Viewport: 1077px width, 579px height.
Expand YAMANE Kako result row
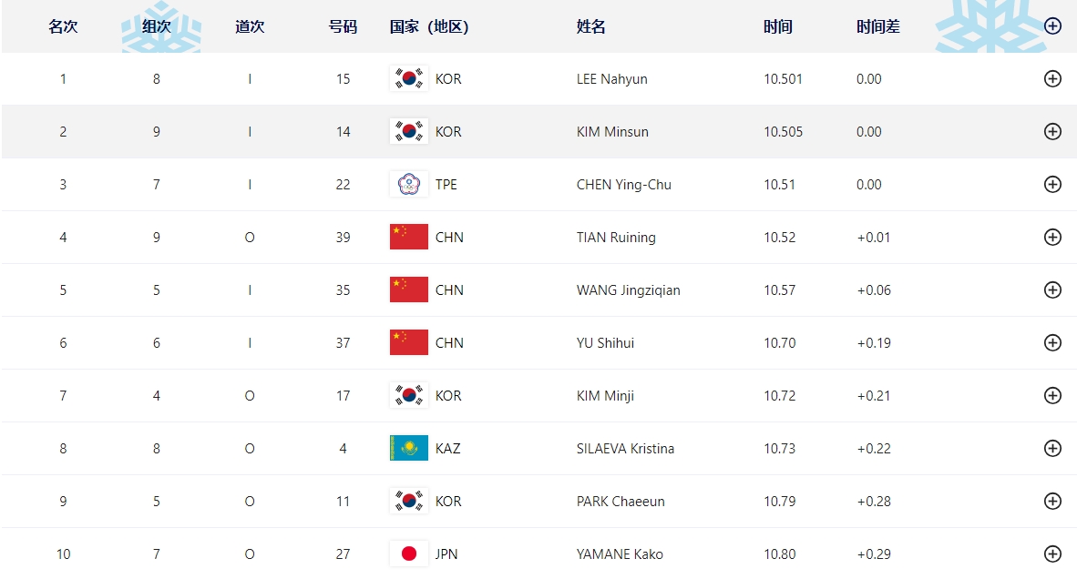tap(1052, 554)
